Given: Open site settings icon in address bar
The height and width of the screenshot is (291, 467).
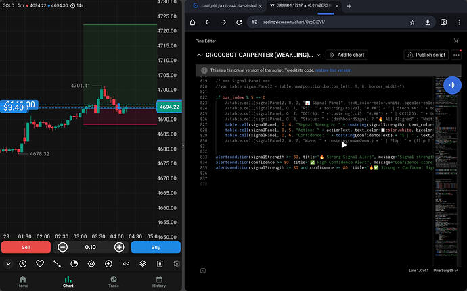Looking at the screenshot, I should click(254, 22).
